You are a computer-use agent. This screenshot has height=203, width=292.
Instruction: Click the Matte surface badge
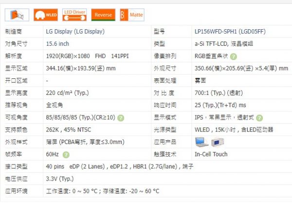pos(132,15)
